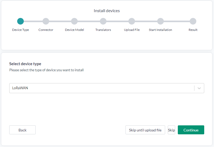Click the Device Type step circle

(x=20, y=21)
